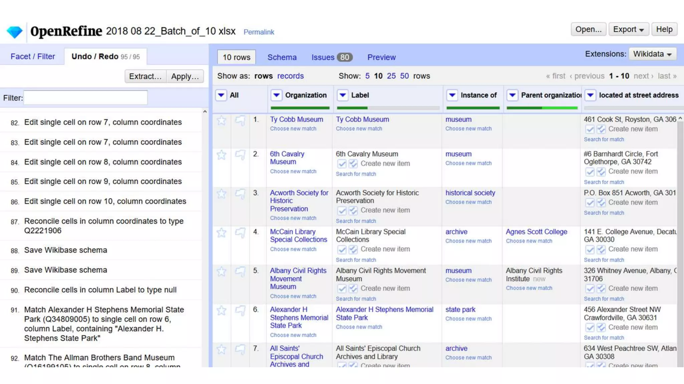Viewport: 684px width, 384px height.
Task: Click the Extract... button
Action: tap(145, 76)
